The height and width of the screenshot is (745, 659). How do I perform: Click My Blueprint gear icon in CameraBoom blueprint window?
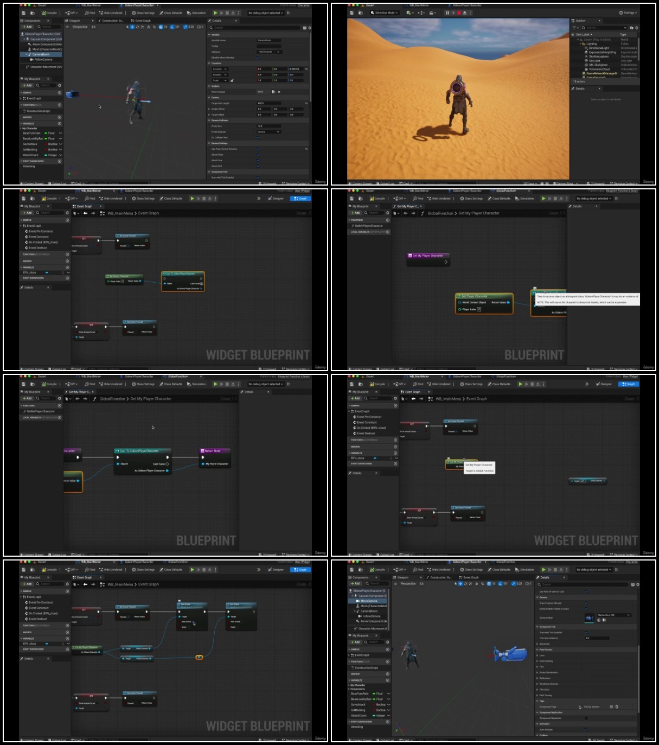tap(60, 85)
